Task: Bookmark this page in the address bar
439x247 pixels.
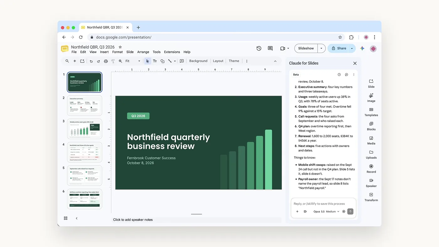Action: [x=340, y=37]
